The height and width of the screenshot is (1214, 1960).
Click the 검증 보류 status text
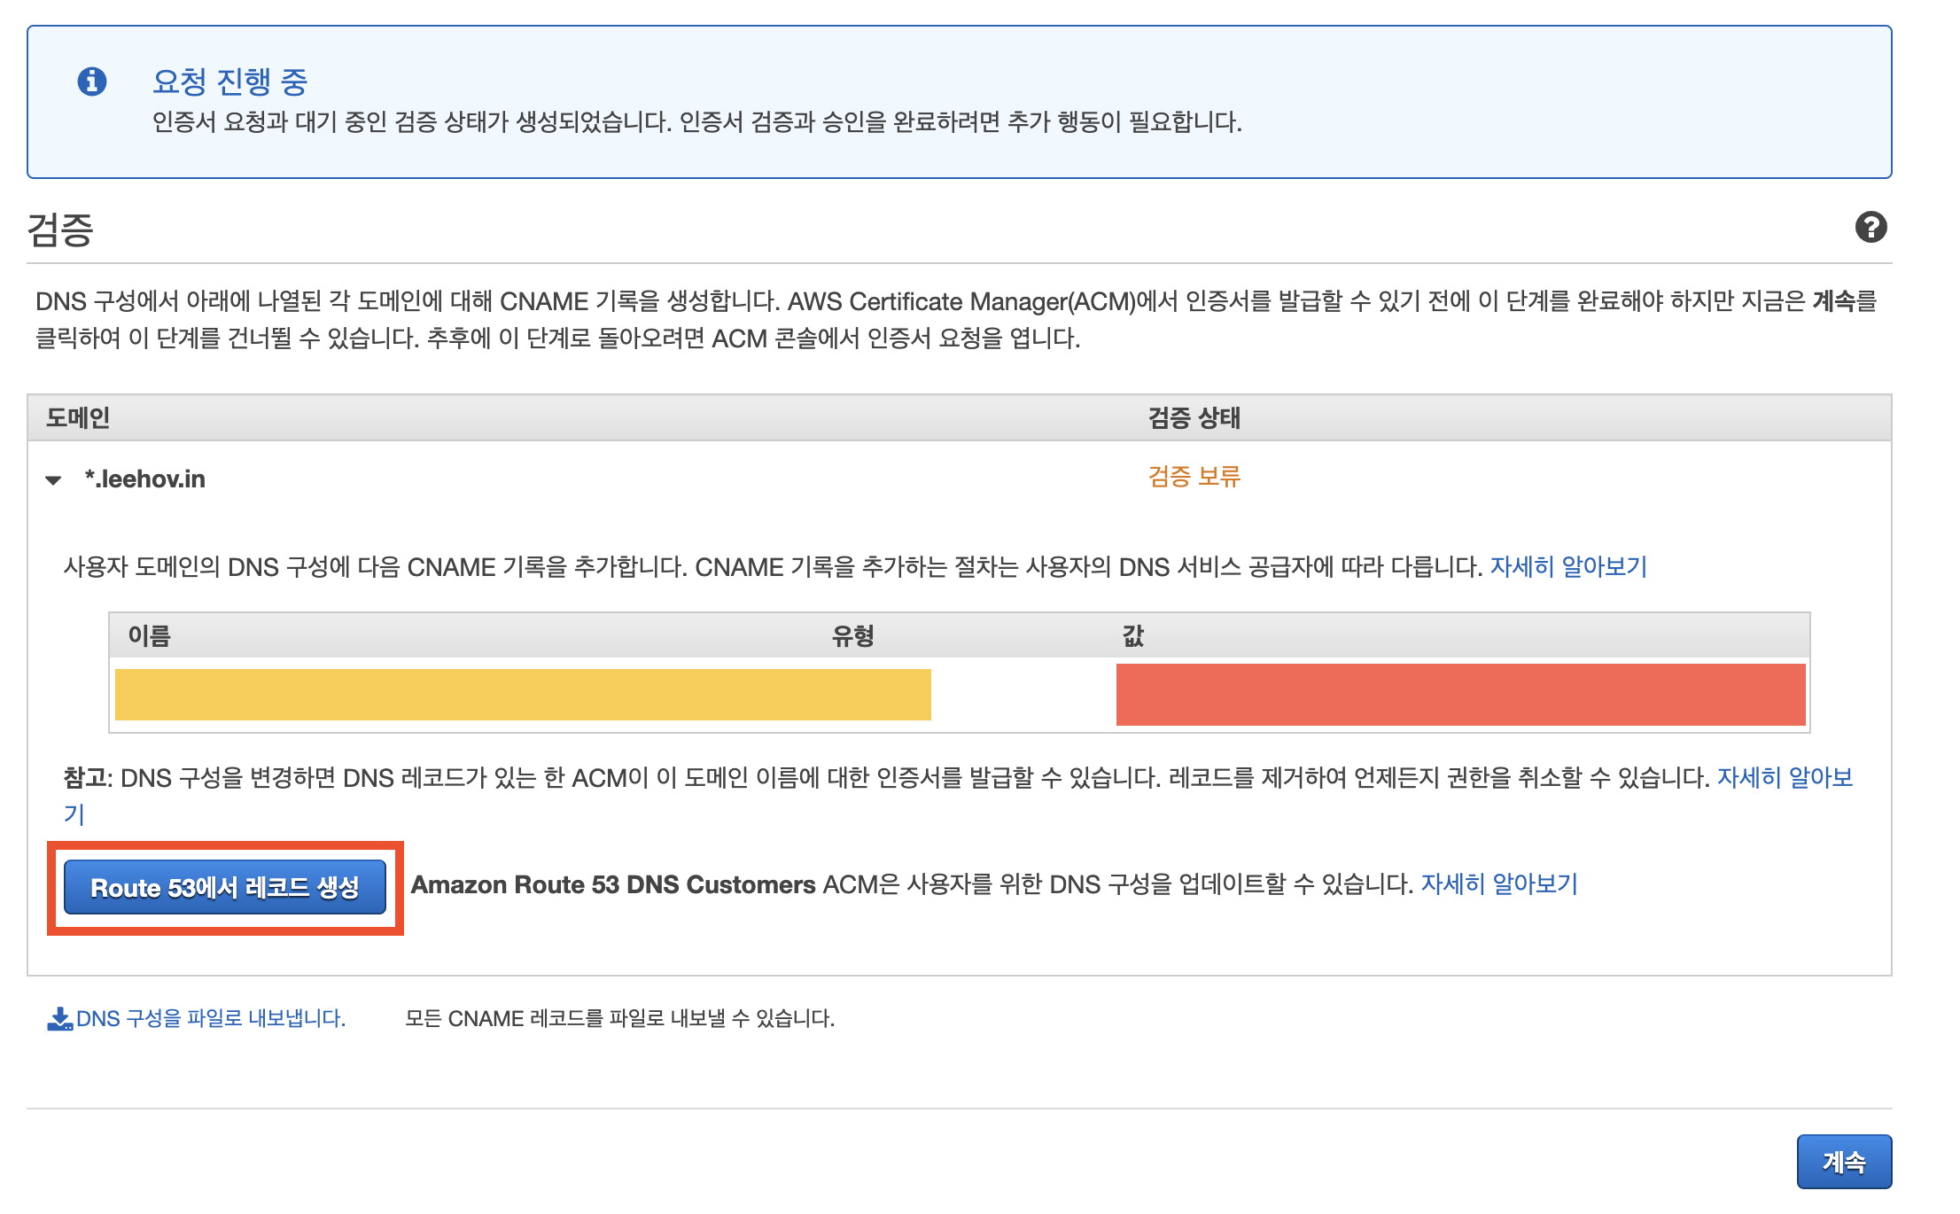click(1194, 477)
